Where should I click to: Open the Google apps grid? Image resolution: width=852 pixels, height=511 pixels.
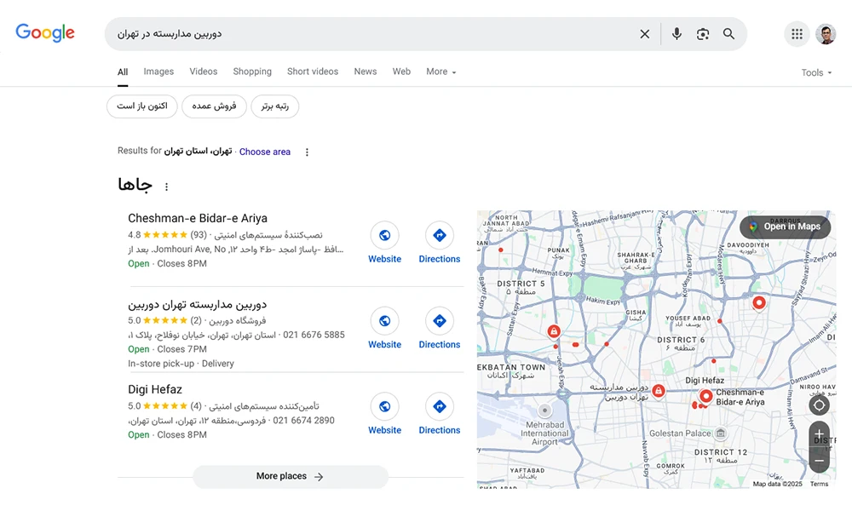point(797,34)
